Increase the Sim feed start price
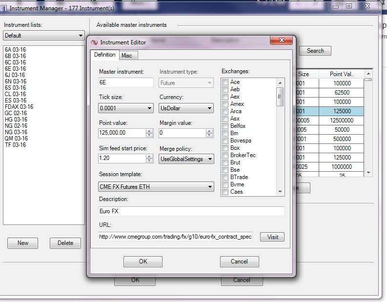The width and height of the screenshot is (387, 302). point(149,157)
